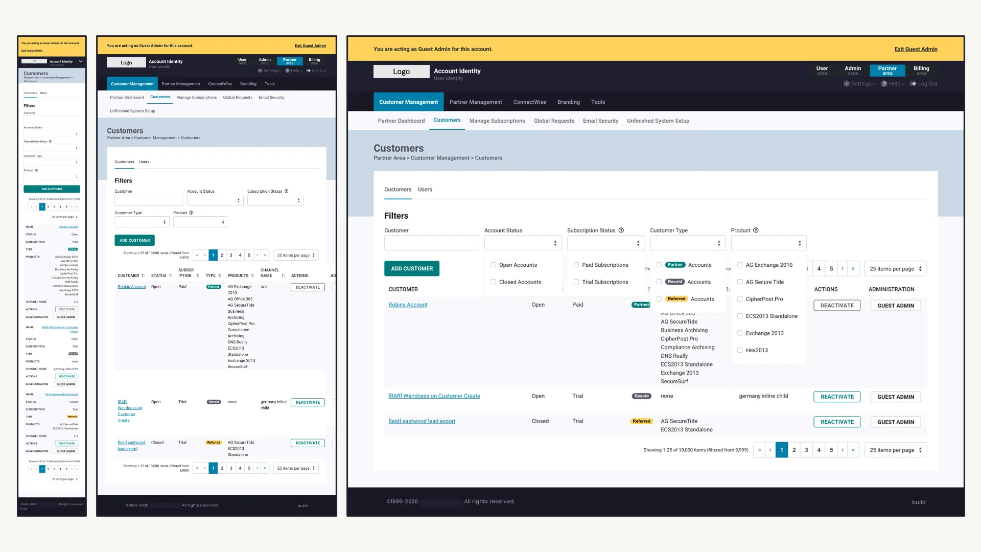Jump to first page in desktop bottom pagination
The width and height of the screenshot is (981, 552).
[x=760, y=450]
